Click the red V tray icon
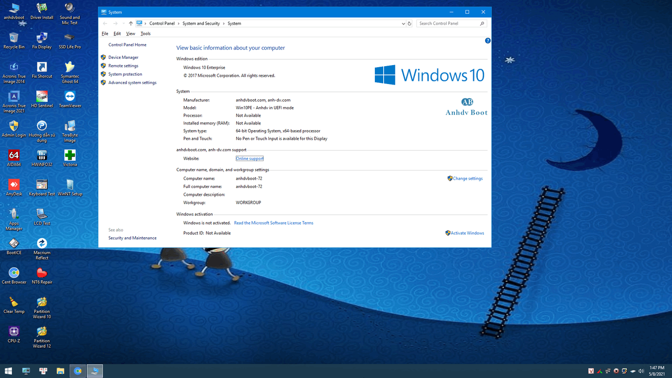The image size is (672, 378). coord(591,371)
